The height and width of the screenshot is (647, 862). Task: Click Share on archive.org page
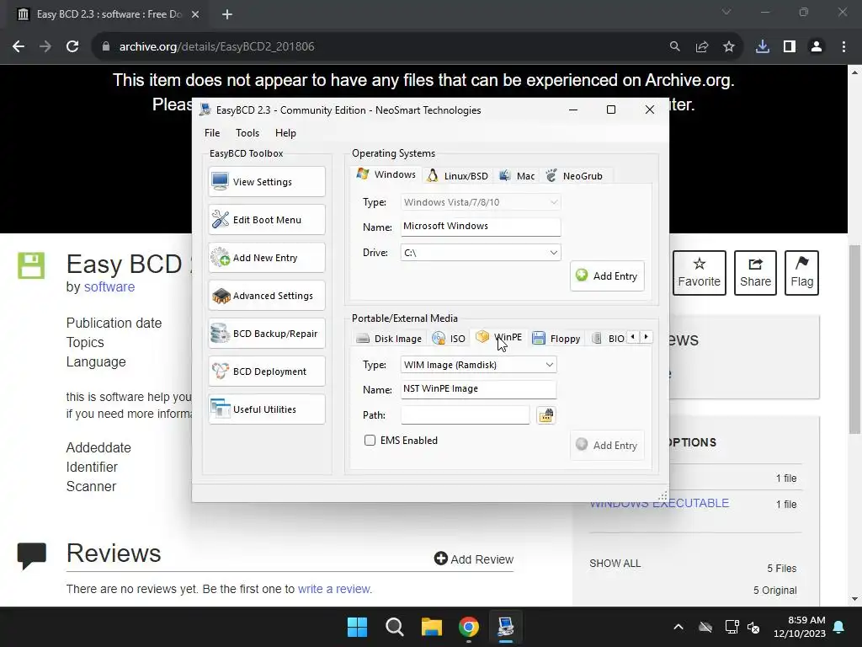755,273
